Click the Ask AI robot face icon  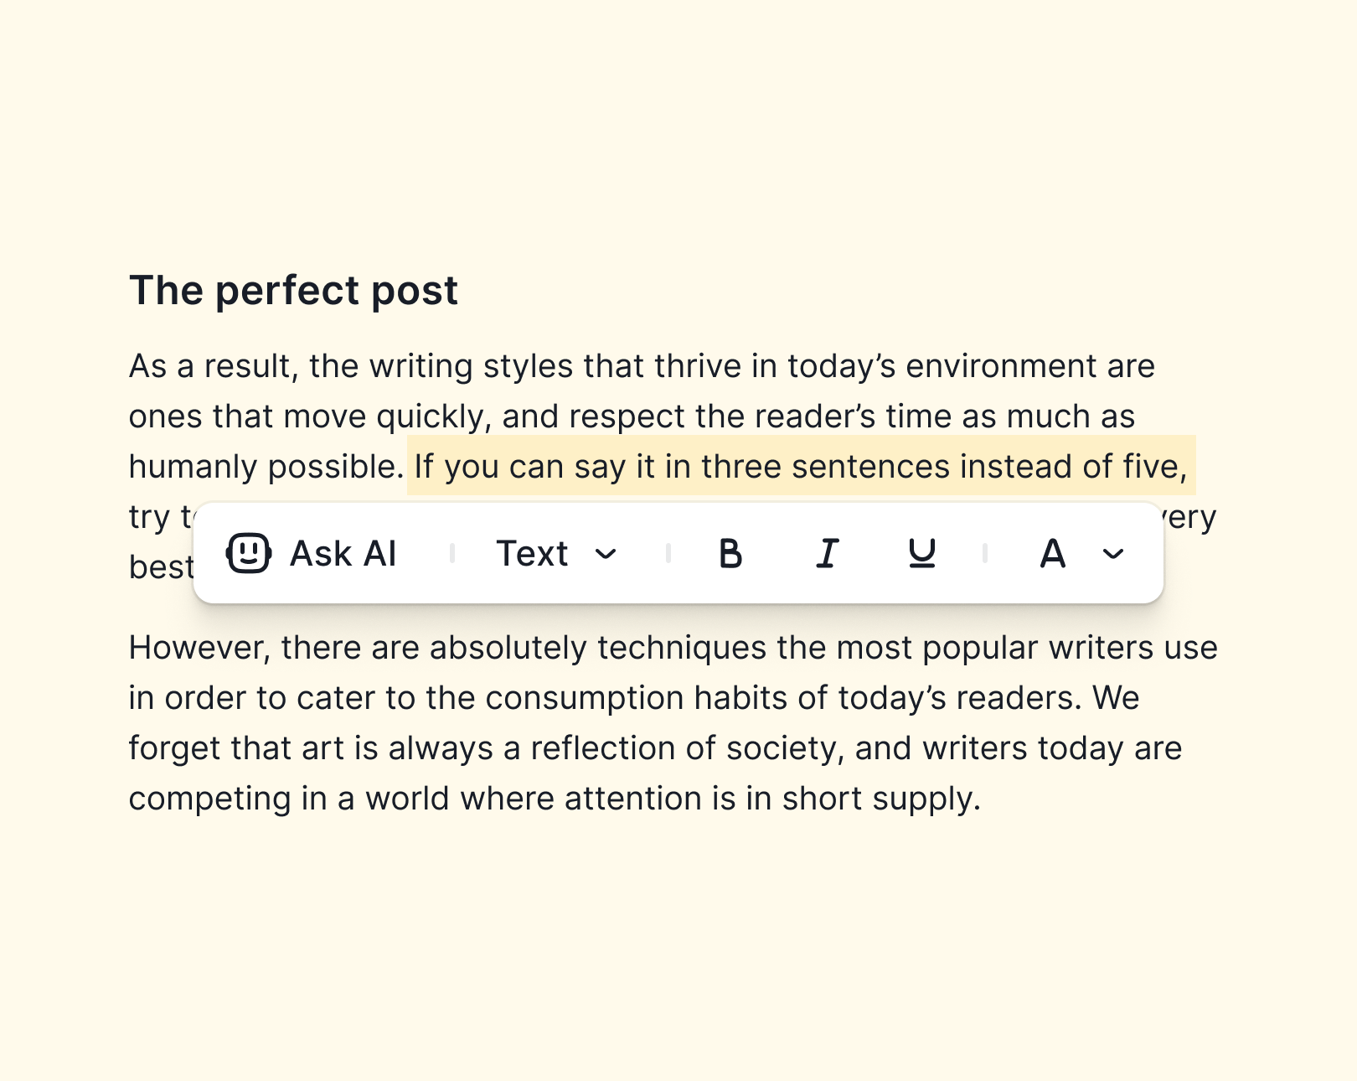(x=249, y=553)
